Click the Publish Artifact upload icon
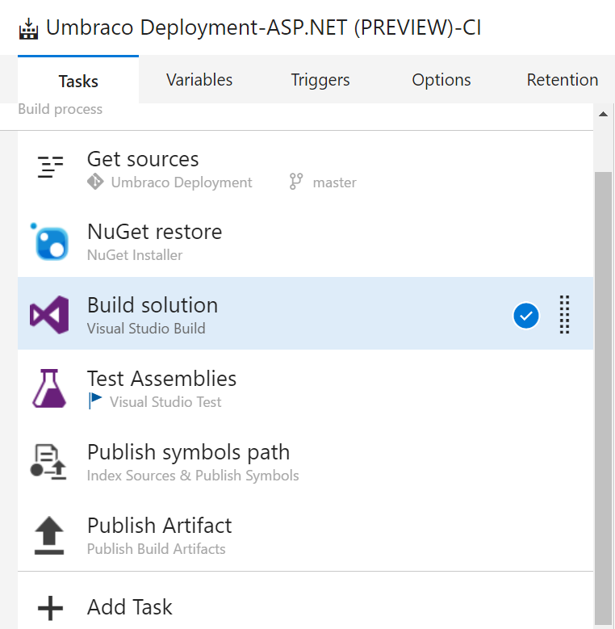The width and height of the screenshot is (615, 629). 50,535
